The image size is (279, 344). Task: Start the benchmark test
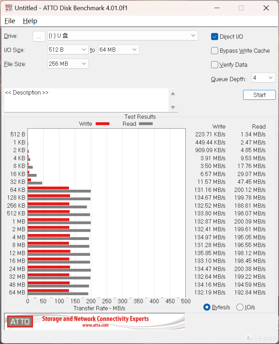click(x=259, y=95)
